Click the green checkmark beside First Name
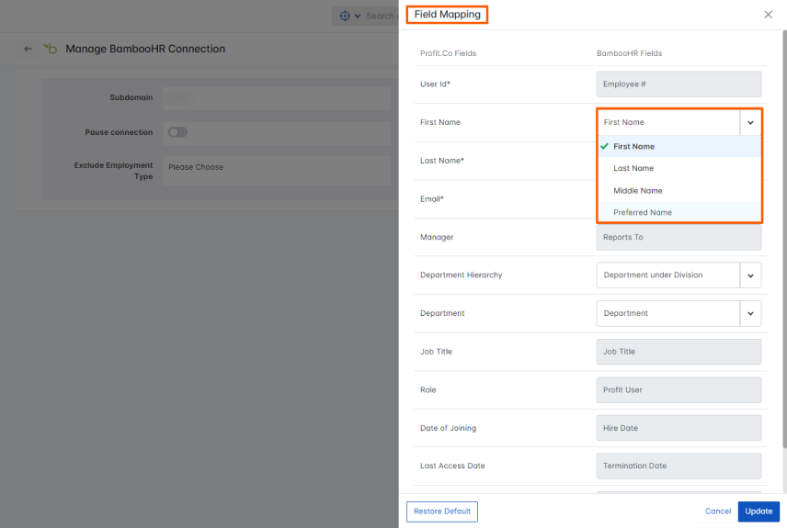This screenshot has width=787, height=528. tap(604, 146)
